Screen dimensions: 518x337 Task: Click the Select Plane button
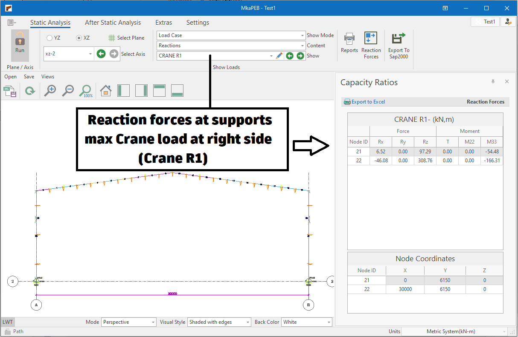click(126, 38)
